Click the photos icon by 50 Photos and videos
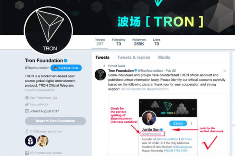Screen dimensions: 235x156 (x=27, y=153)
